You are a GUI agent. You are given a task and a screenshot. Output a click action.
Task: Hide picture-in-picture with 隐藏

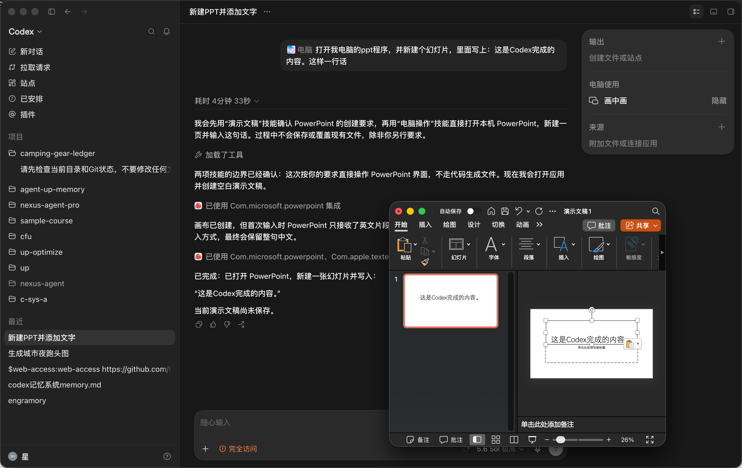point(719,101)
